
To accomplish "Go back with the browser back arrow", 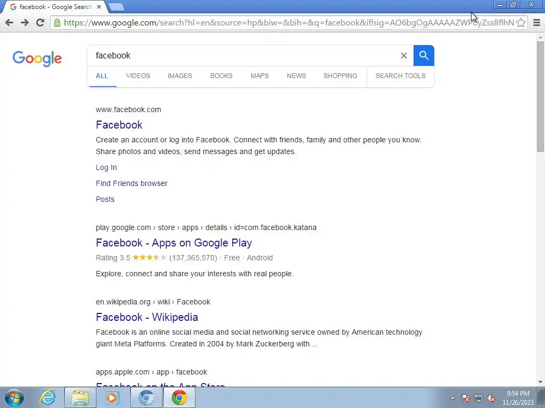I will click(x=10, y=23).
